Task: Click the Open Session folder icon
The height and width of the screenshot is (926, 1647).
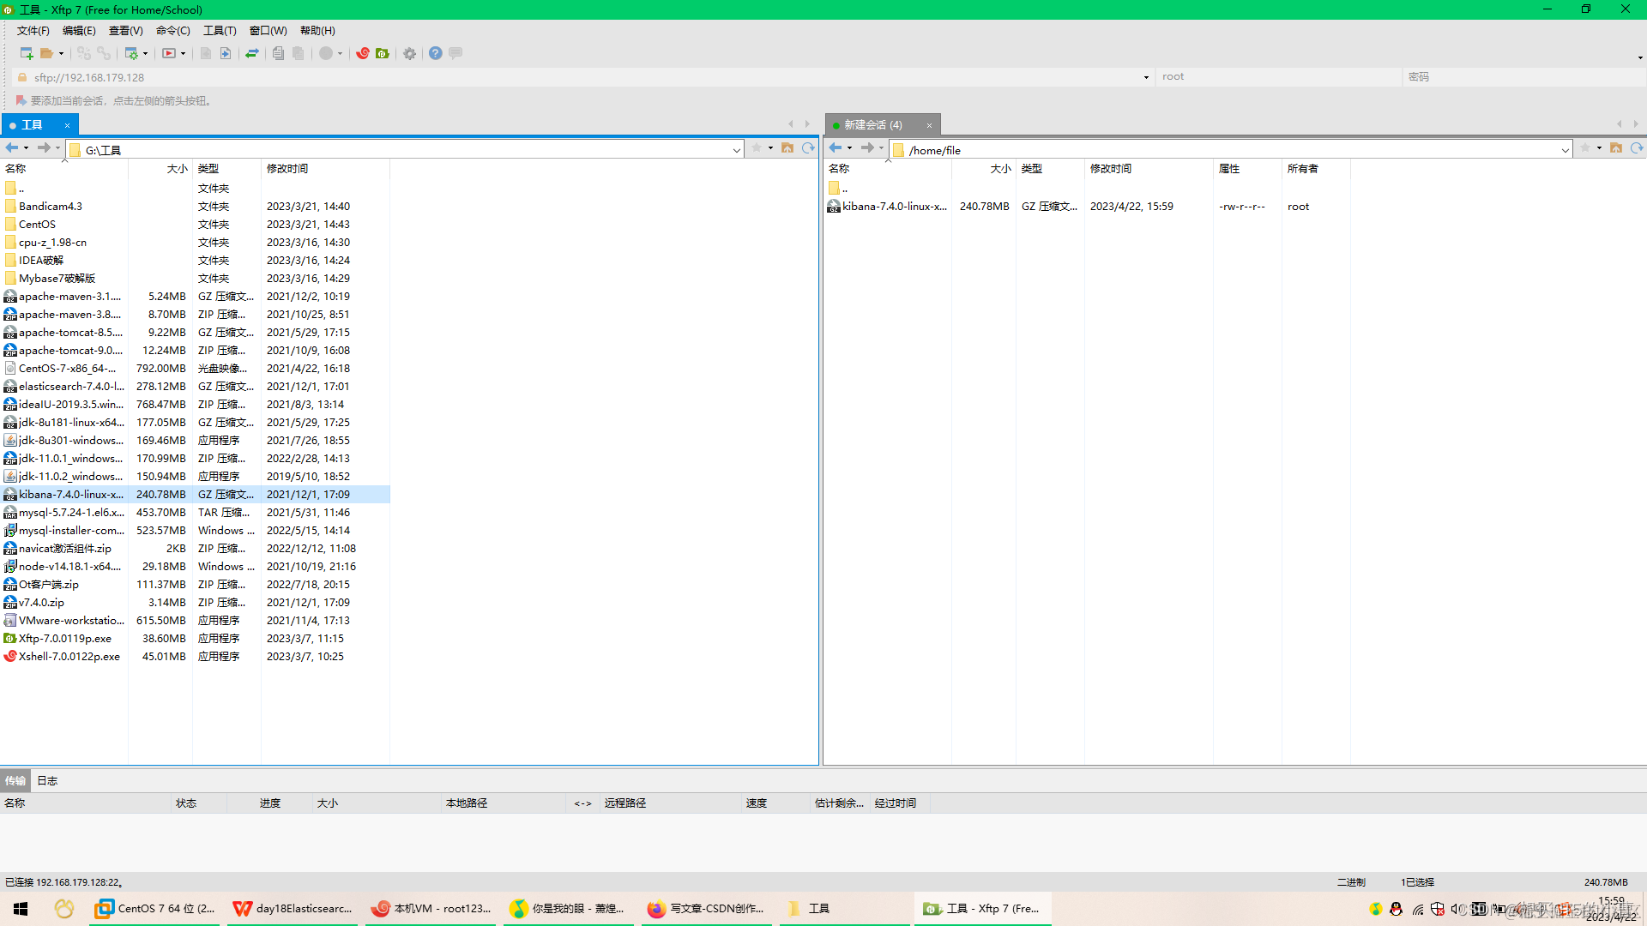Action: click(x=47, y=53)
